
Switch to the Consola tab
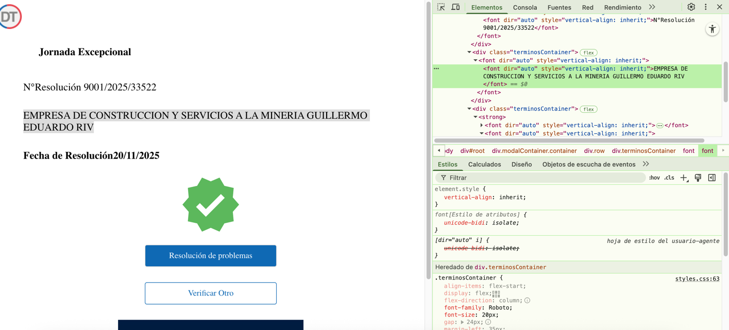tap(524, 8)
